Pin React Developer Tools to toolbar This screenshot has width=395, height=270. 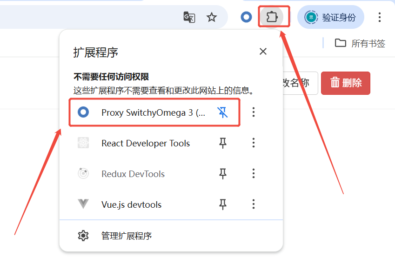point(223,143)
